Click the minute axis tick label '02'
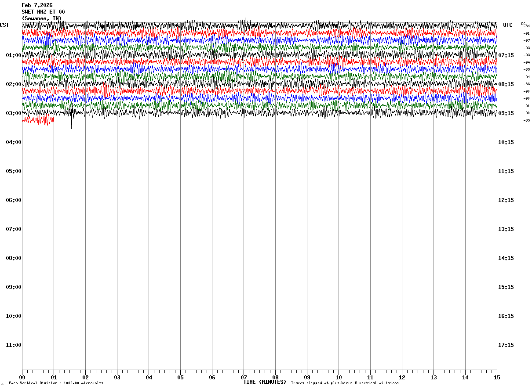Screen dimensions: 532x389 coord(85,377)
